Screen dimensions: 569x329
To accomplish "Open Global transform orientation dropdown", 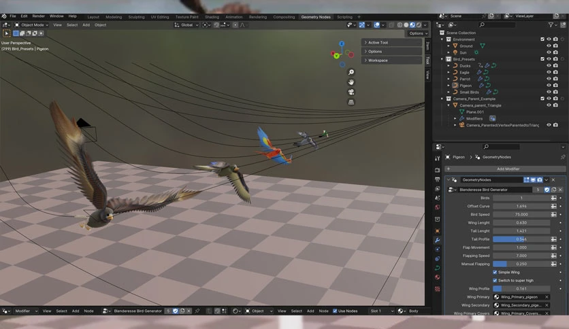I will pos(186,25).
